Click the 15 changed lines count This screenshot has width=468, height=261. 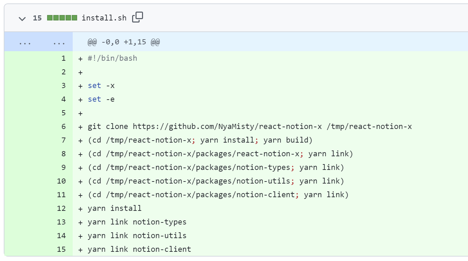(x=37, y=18)
